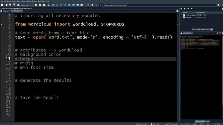Screen dimensions: 223x125
Task: Click the CRLF line ending status entry
Action: 201,124
